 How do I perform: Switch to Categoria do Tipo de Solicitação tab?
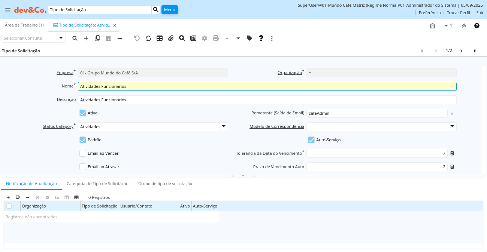coord(97,184)
